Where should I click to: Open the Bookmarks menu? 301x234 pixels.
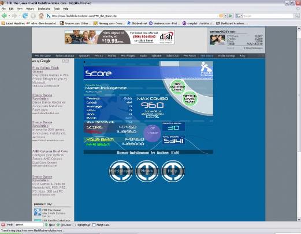pyautogui.click(x=44, y=9)
